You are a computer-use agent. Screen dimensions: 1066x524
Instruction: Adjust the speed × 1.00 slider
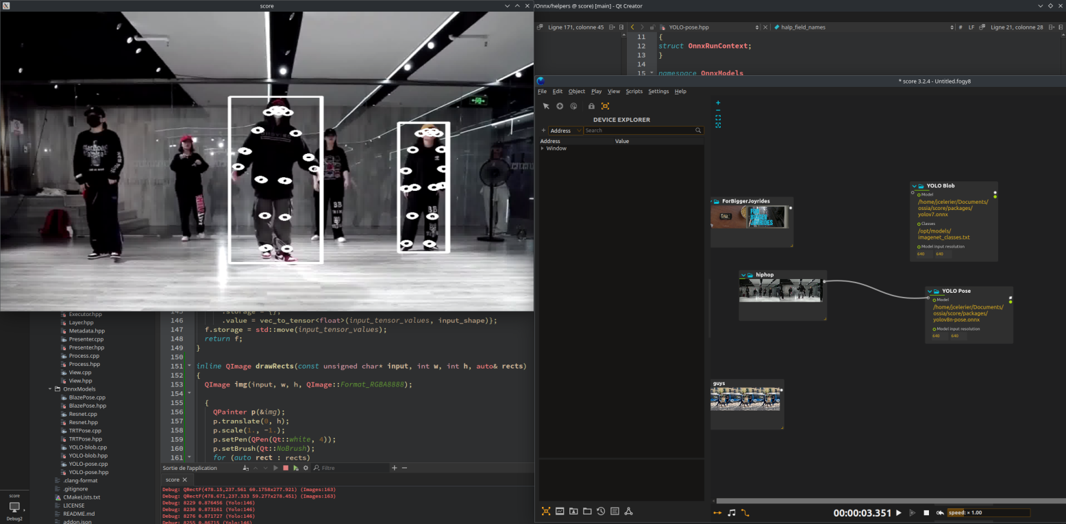coord(989,512)
